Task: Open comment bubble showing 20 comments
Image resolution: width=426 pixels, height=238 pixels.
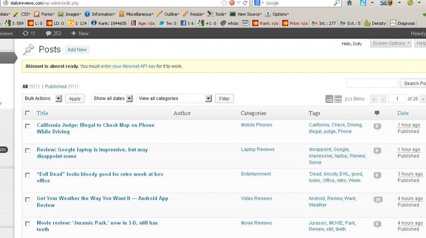Action: (x=378, y=200)
